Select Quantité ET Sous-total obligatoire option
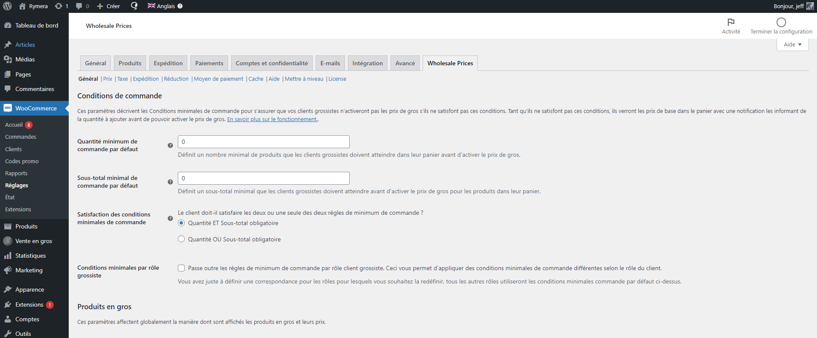 pyautogui.click(x=181, y=223)
